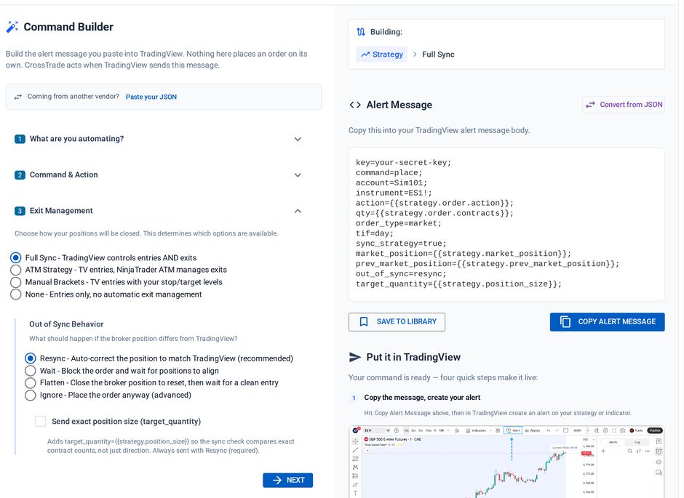The image size is (684, 498).
Task: Click the code brackets icon beside Alert Message
Action: pos(355,105)
